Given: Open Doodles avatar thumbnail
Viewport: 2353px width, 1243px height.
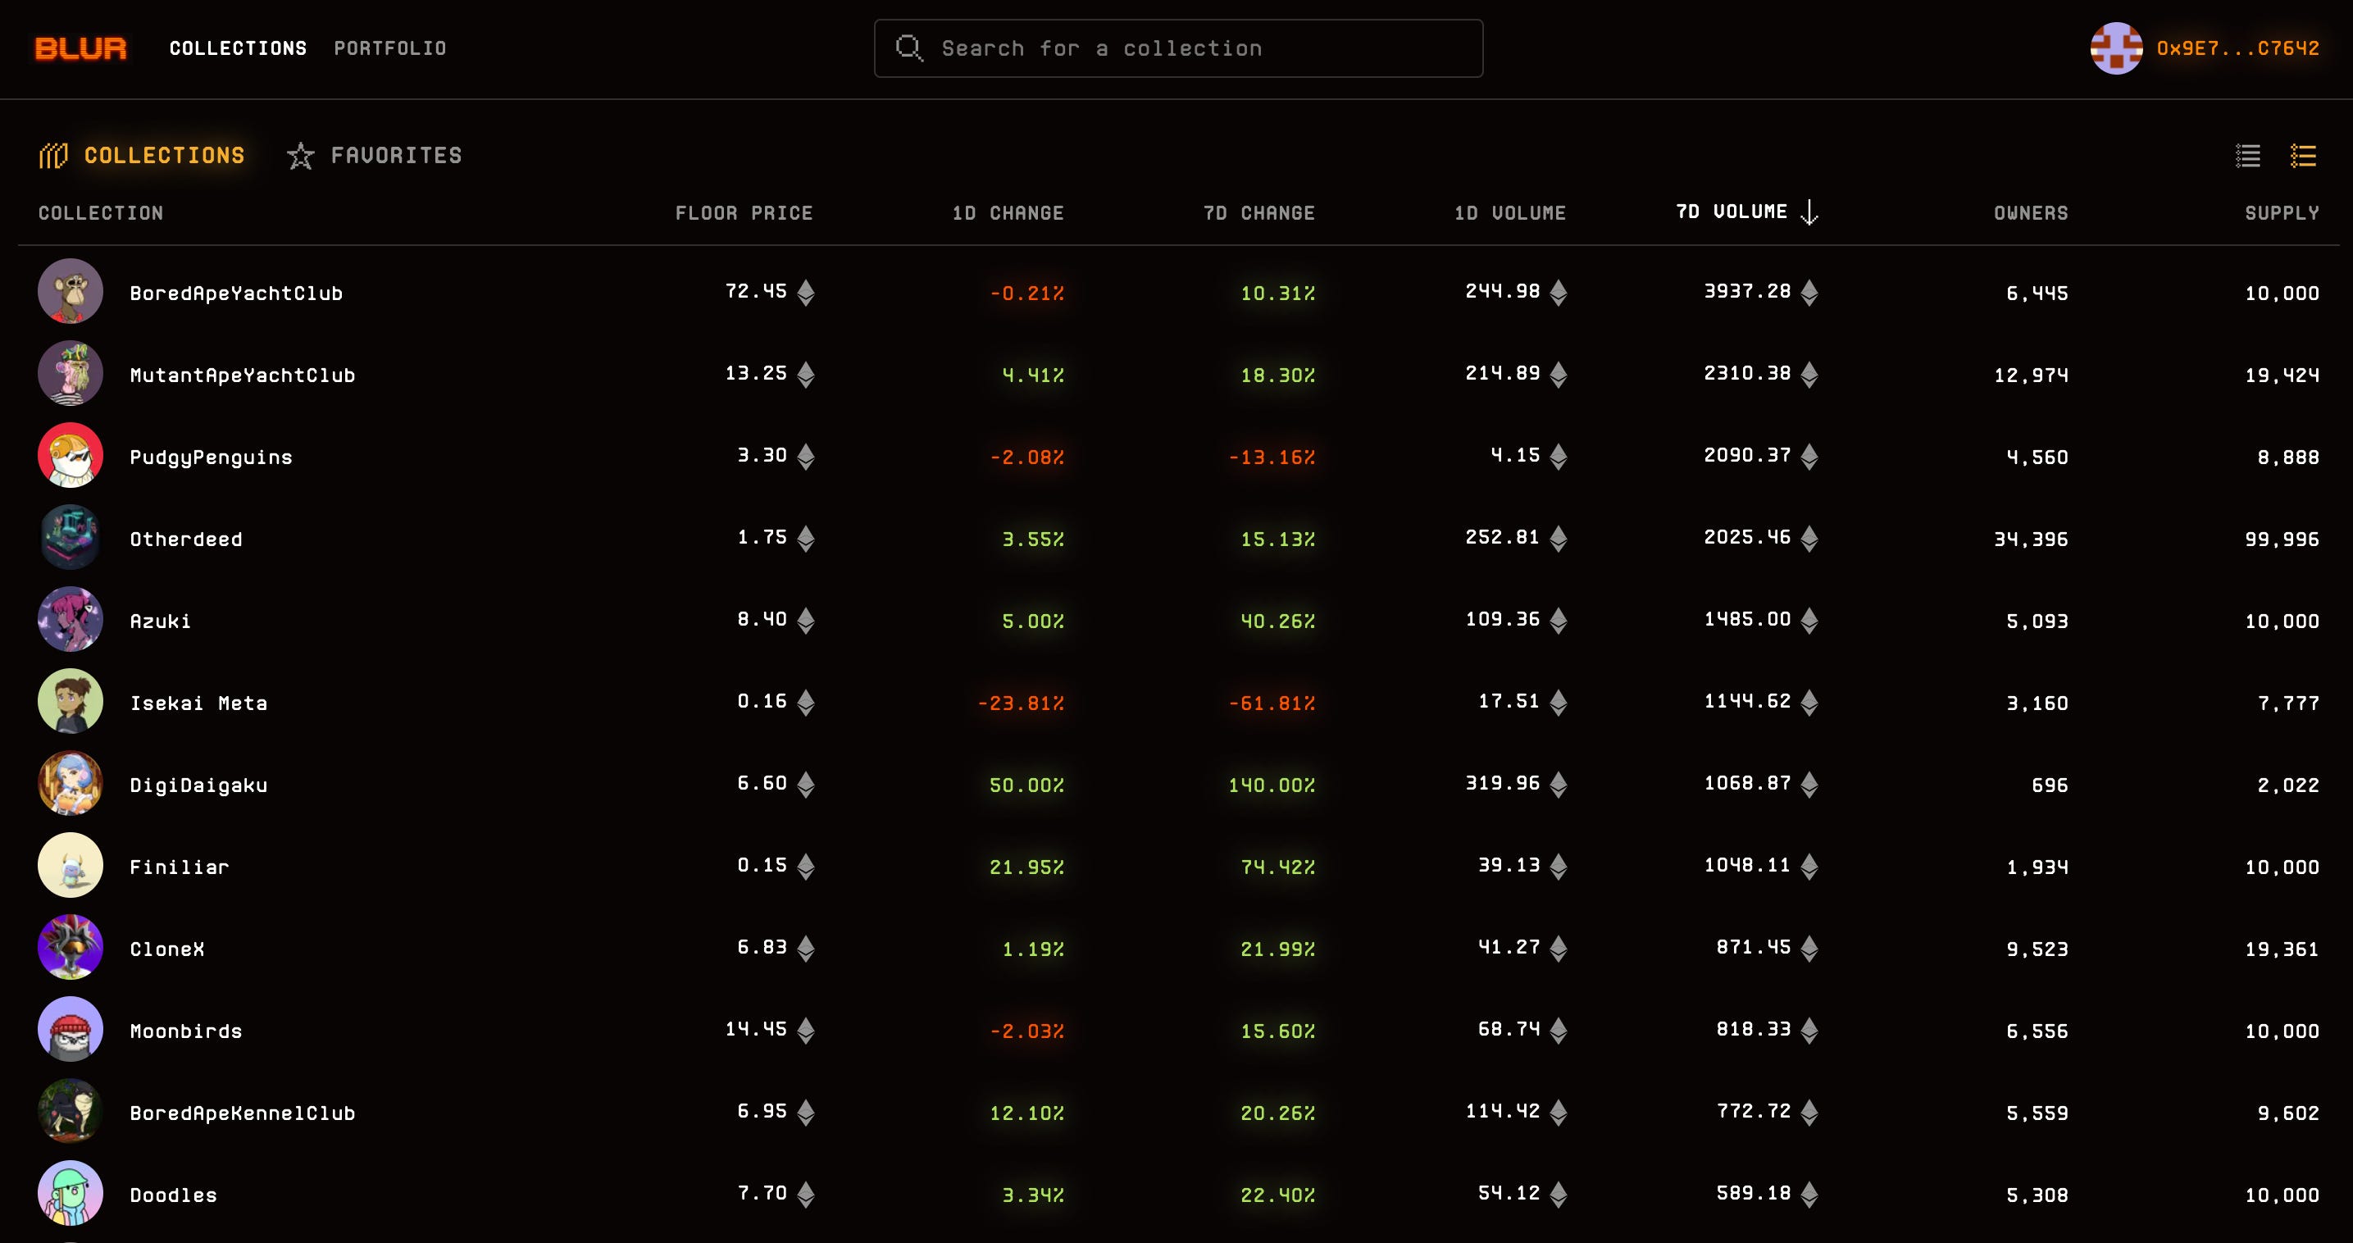Looking at the screenshot, I should click(x=71, y=1193).
